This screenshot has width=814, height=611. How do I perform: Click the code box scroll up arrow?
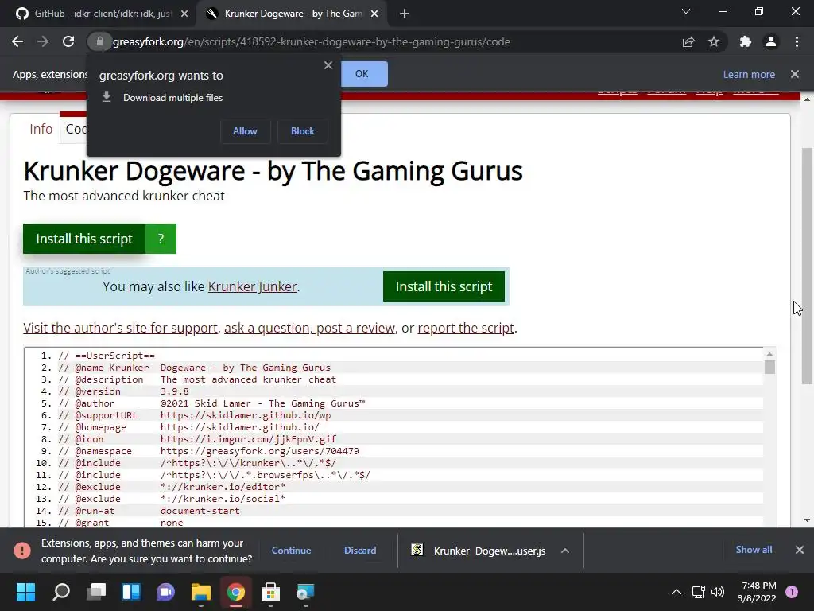[x=769, y=354]
